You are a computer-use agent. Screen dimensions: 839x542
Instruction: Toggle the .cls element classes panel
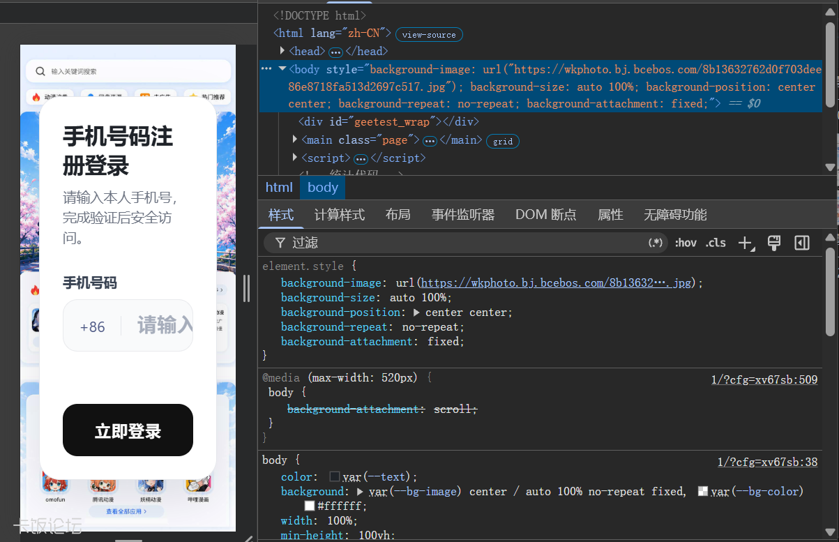[716, 243]
